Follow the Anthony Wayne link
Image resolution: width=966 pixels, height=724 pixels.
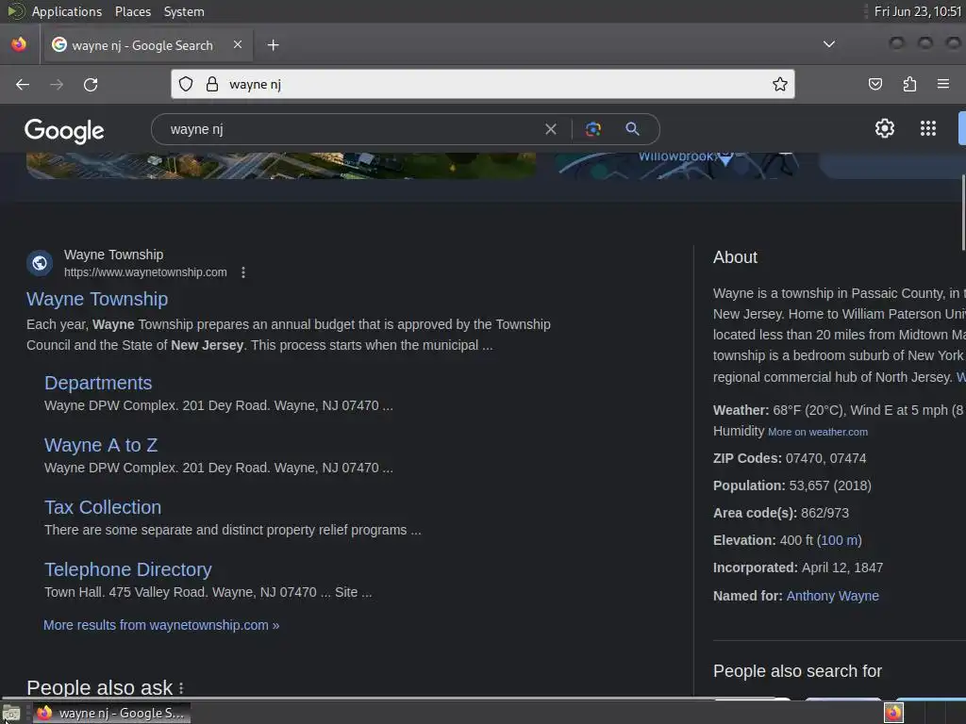[x=832, y=596]
